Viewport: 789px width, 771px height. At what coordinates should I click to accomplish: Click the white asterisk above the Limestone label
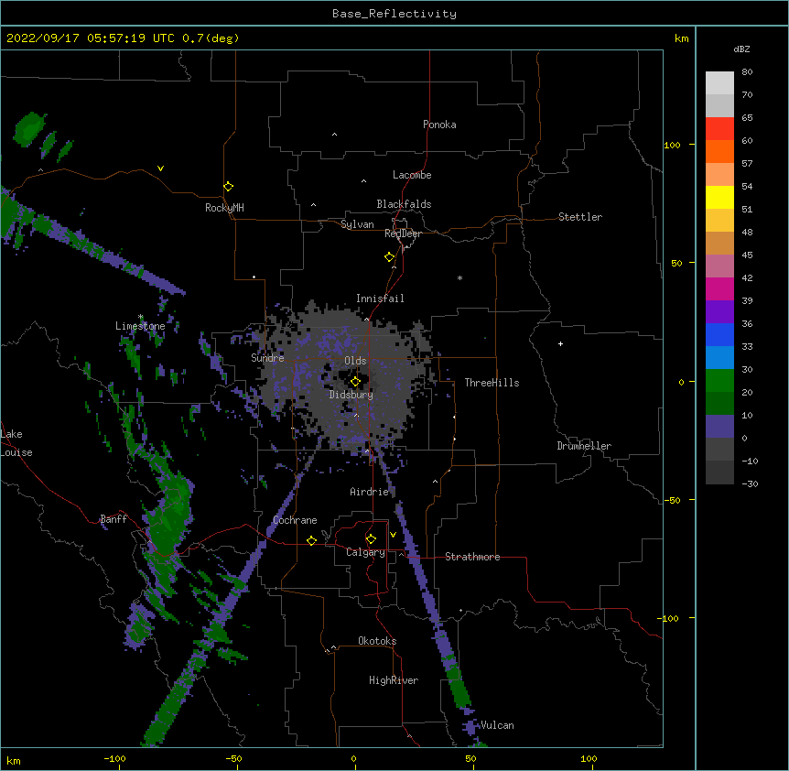tap(141, 317)
